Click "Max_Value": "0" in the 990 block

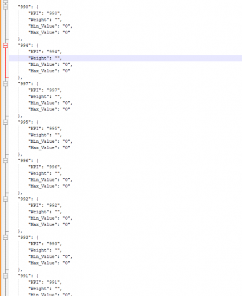pos(49,32)
